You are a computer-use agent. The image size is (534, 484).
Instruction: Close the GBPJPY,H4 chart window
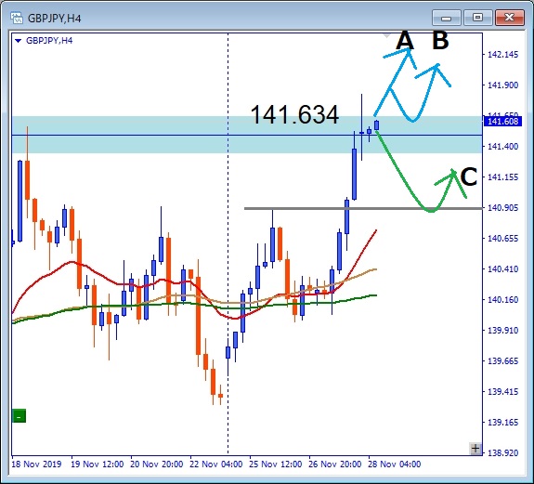(x=510, y=18)
